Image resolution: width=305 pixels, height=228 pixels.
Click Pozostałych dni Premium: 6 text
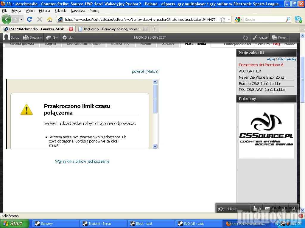pos(261,65)
